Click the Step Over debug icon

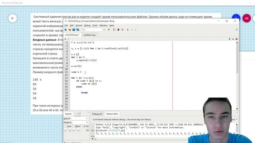[x=131, y=30]
